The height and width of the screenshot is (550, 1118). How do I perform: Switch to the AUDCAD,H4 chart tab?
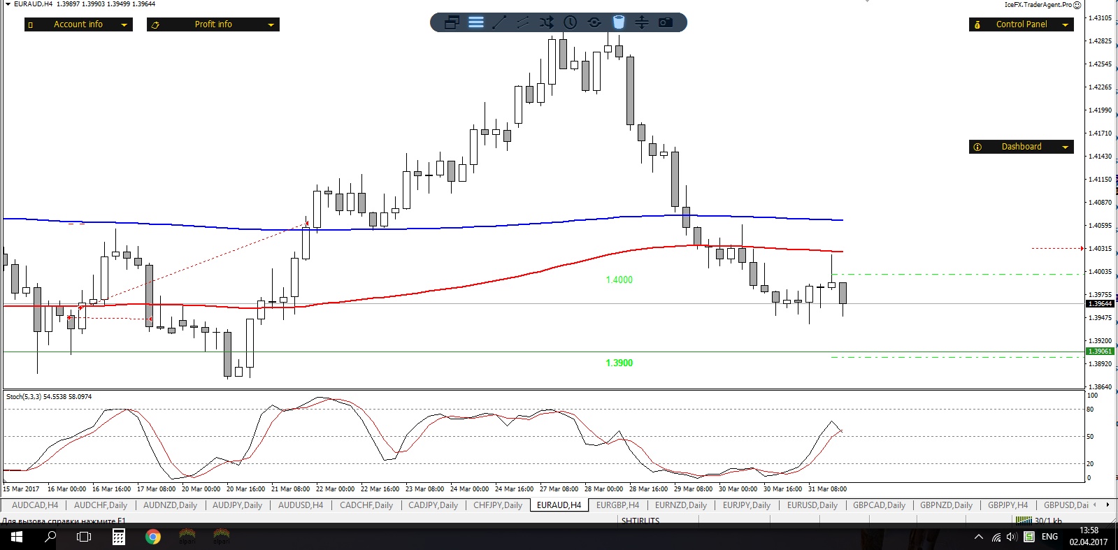tap(35, 505)
